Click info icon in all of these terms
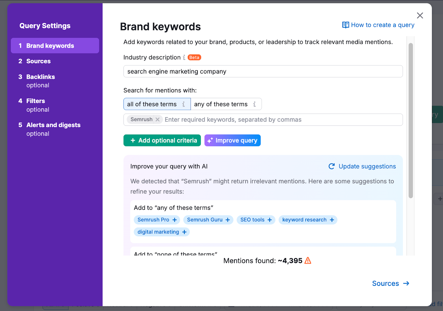The image size is (443, 311). click(x=184, y=104)
